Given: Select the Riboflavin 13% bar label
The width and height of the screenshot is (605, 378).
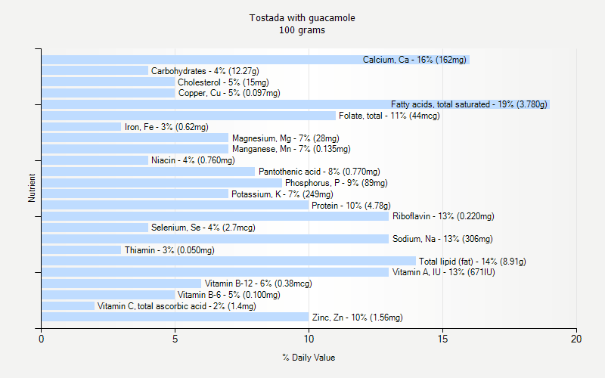Looking at the screenshot, I should click(x=443, y=216).
